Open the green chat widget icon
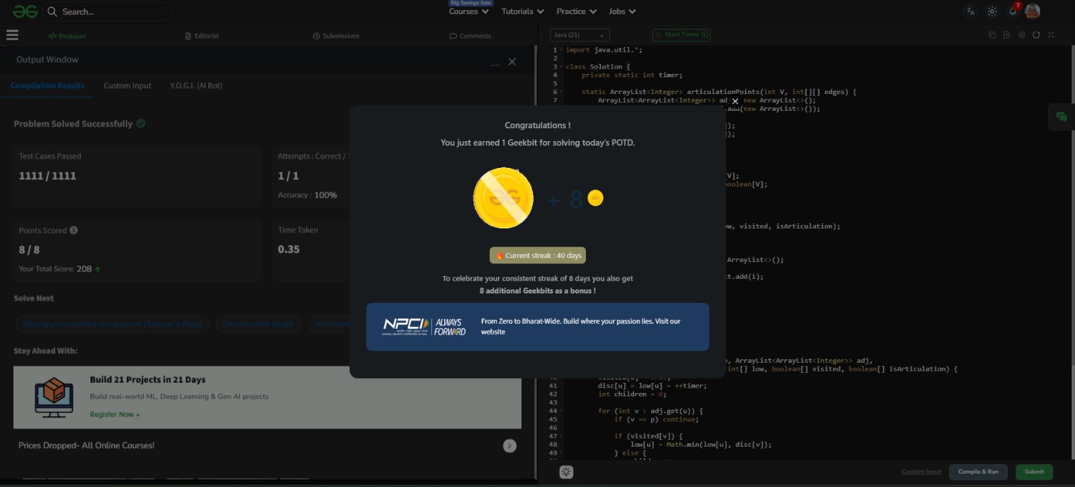Image resolution: width=1075 pixels, height=487 pixels. [1062, 117]
